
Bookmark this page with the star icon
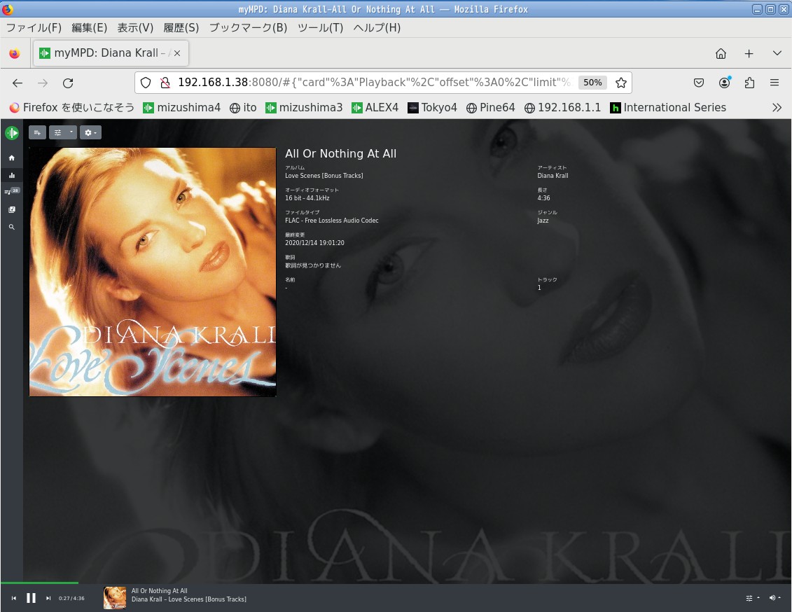[x=620, y=83]
